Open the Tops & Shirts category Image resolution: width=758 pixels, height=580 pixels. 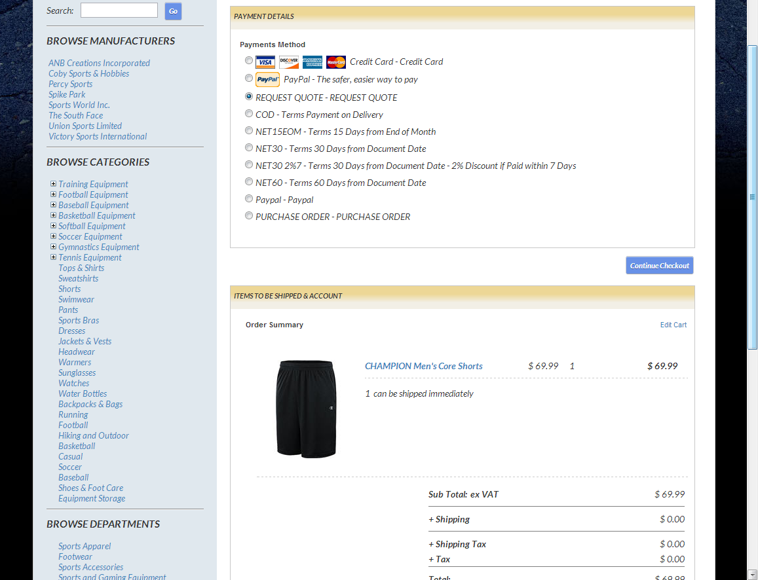[x=81, y=268]
